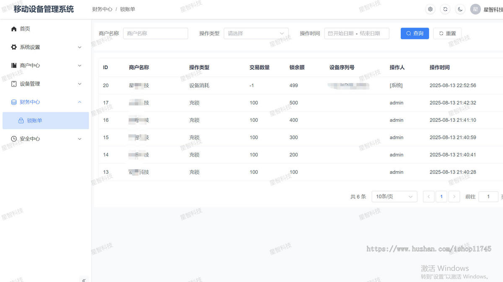Focus the 前往 page number input
Image resolution: width=503 pixels, height=282 pixels.
pos(488,197)
